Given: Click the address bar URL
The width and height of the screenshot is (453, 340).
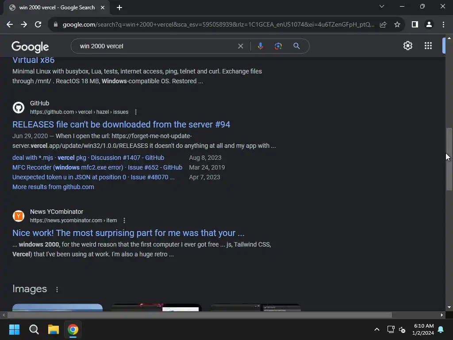Looking at the screenshot, I should [219, 25].
